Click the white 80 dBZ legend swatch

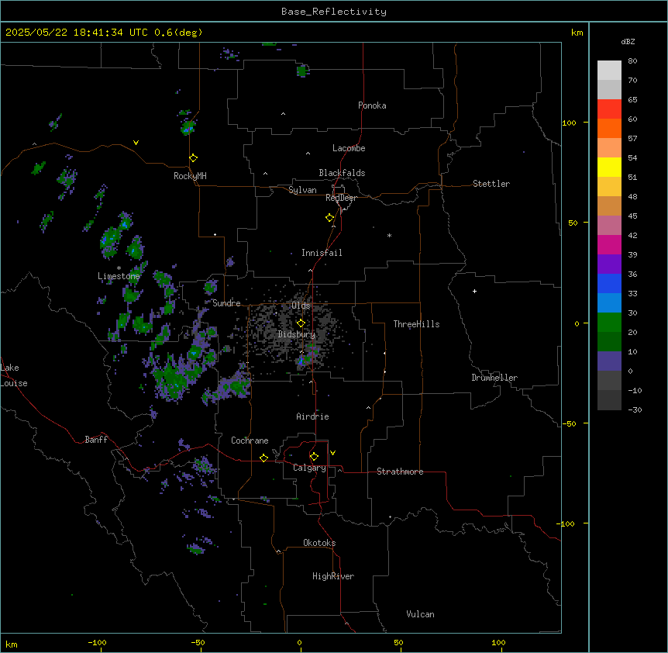click(x=609, y=71)
